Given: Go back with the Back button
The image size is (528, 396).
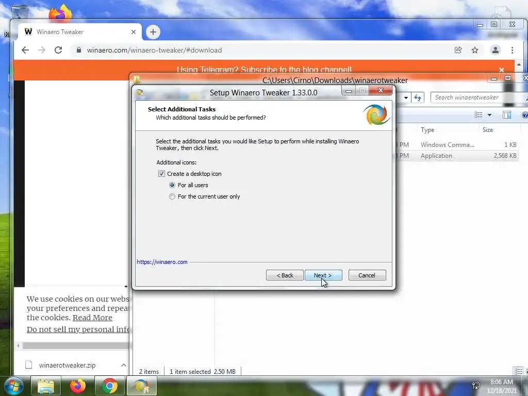Looking at the screenshot, I should [x=285, y=275].
